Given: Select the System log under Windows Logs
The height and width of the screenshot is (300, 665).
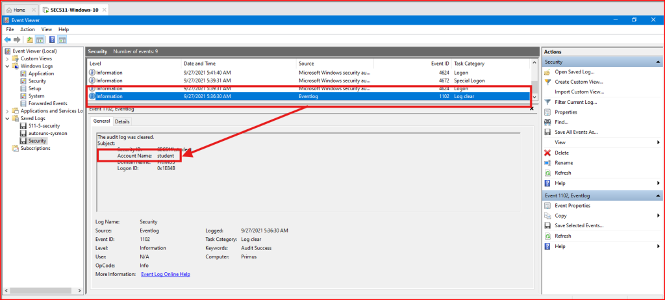Looking at the screenshot, I should point(36,96).
